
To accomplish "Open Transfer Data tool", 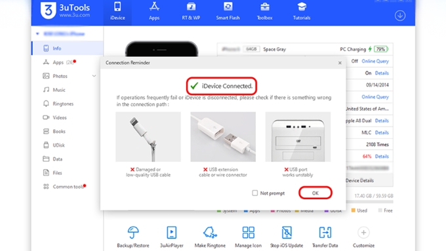I will point(325,237).
